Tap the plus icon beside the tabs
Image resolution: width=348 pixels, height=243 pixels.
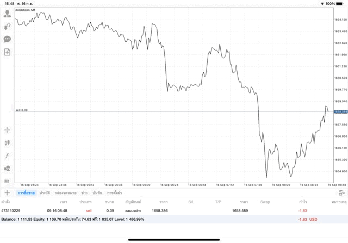(7, 192)
